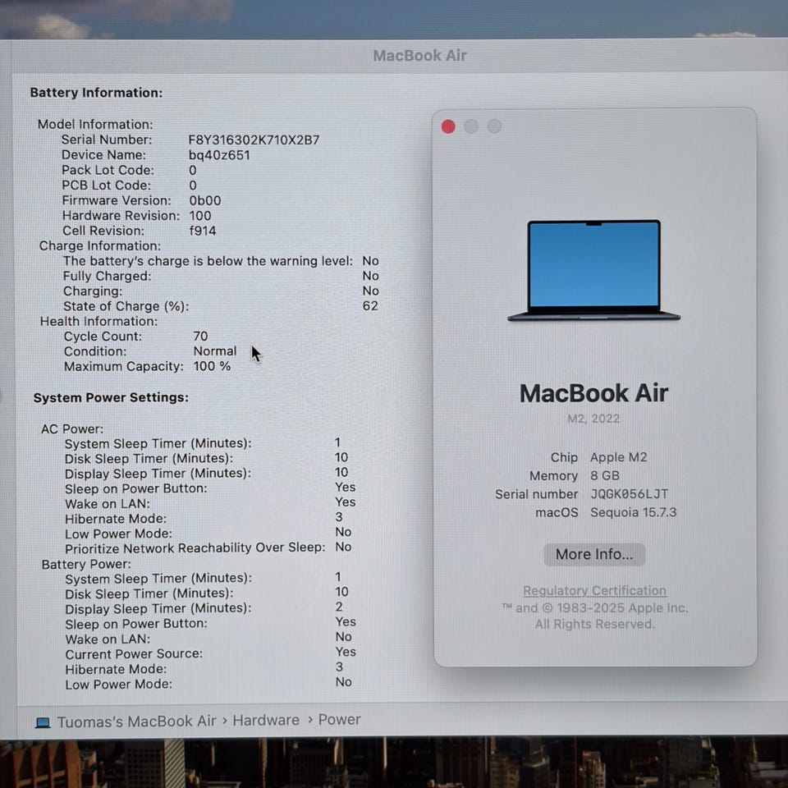
Task: Click Condition value Normal
Action: [214, 350]
